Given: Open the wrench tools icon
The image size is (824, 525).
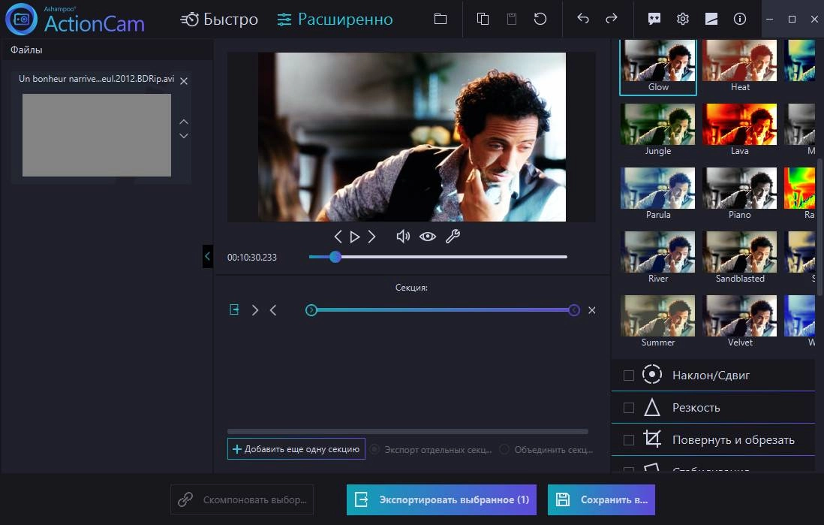Looking at the screenshot, I should [x=453, y=237].
